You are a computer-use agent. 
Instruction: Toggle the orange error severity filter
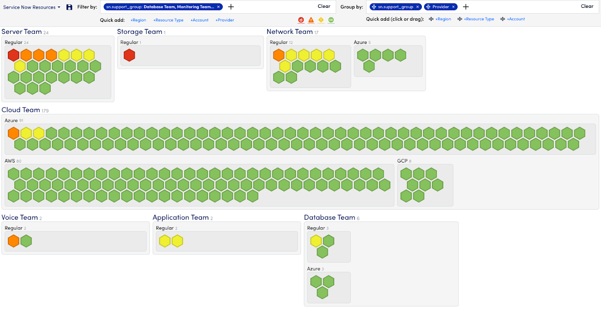click(x=311, y=20)
